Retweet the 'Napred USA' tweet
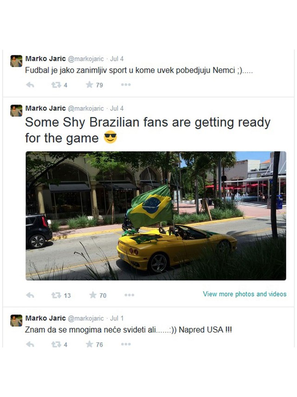The height and width of the screenshot is (397, 297). pos(56,344)
